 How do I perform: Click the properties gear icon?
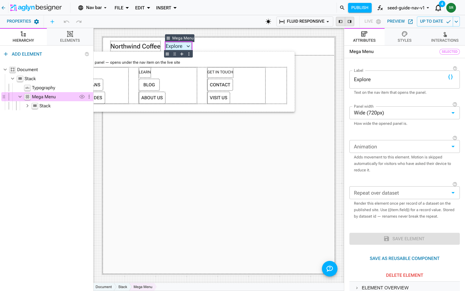pyautogui.click(x=36, y=22)
